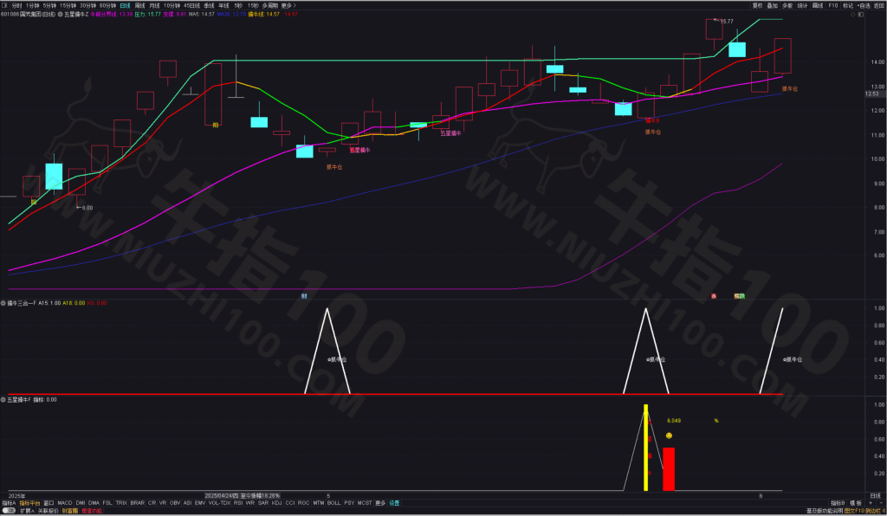Click the yellow smiley marker in the bottom panel
The height and width of the screenshot is (516, 887).
670,435
